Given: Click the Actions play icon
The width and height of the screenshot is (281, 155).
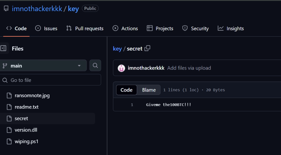Looking at the screenshot, I should pyautogui.click(x=115, y=28).
